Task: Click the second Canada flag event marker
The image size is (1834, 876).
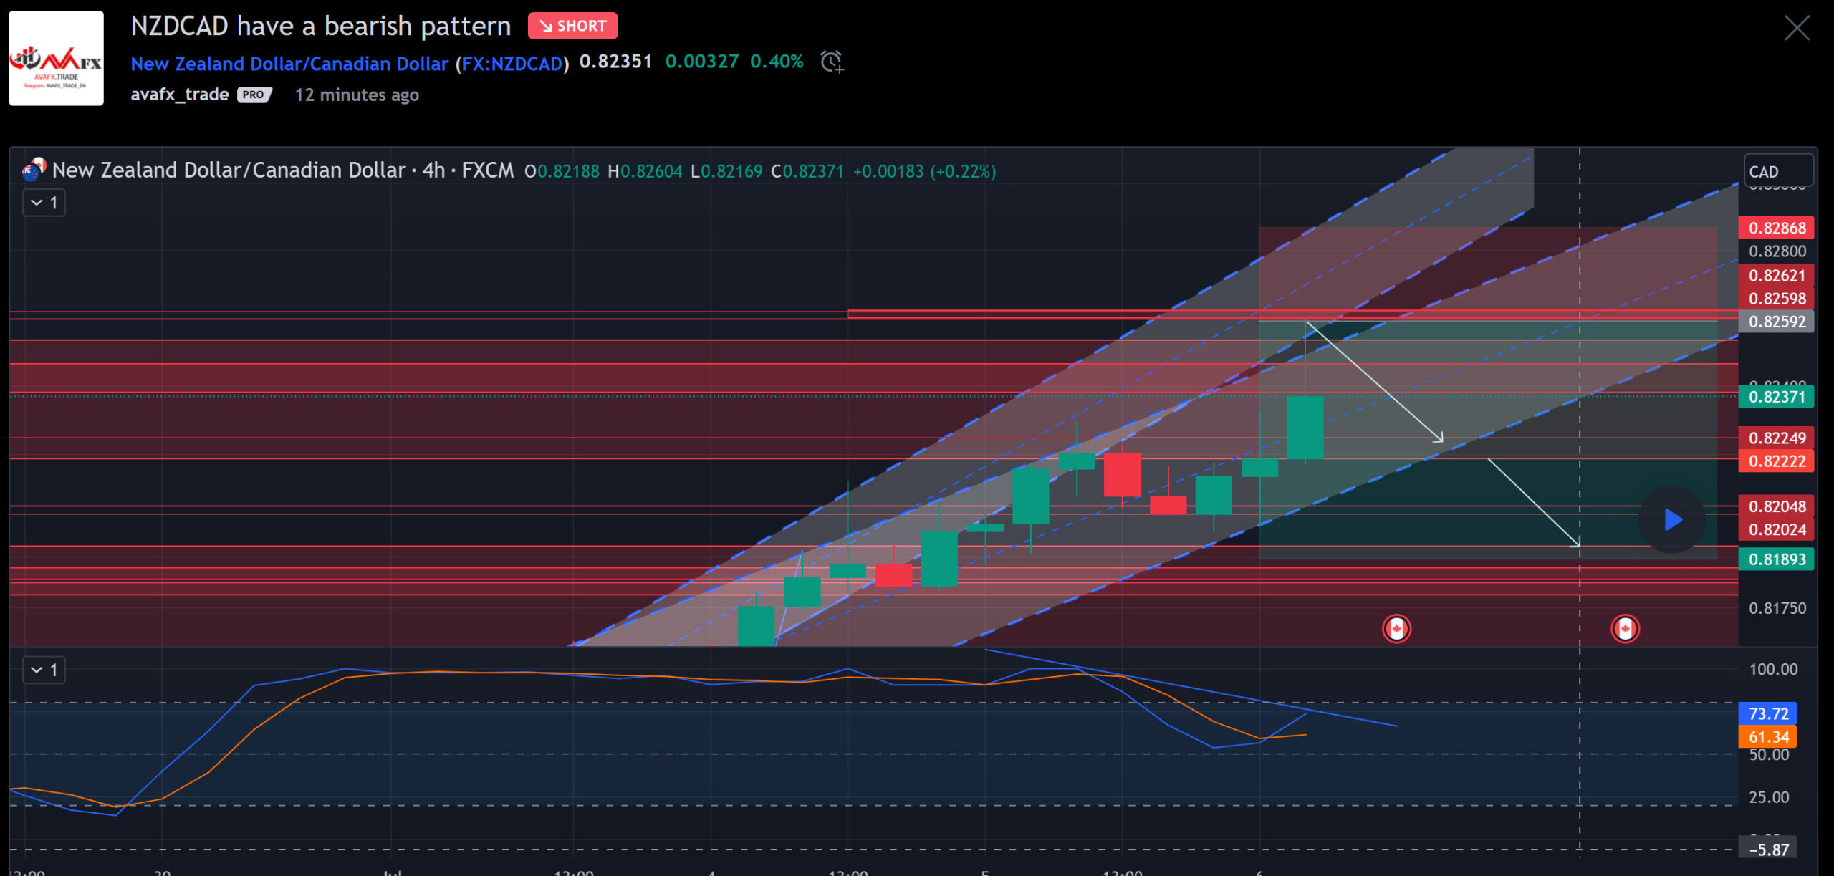Action: [x=1625, y=629]
